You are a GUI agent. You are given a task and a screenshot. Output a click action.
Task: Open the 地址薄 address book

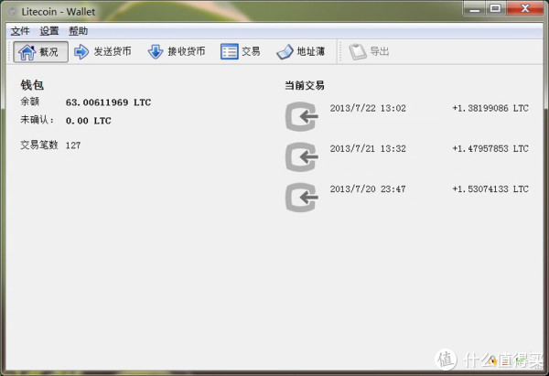point(301,52)
